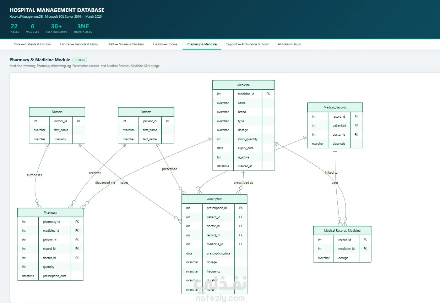Click the '3NF Normalised' stat
Viewport: 440px width, 303px height.
coord(83,28)
